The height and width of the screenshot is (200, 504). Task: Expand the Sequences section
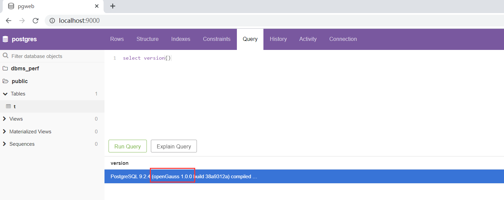[x=4, y=144]
